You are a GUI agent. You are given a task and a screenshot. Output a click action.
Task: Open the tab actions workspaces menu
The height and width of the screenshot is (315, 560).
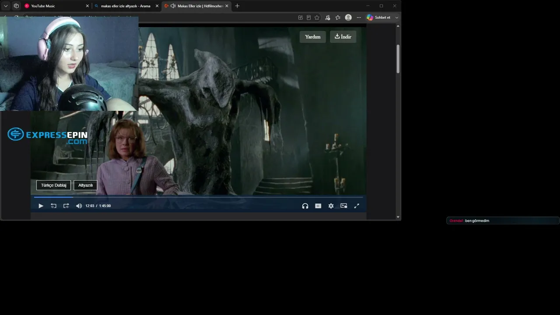pyautogui.click(x=16, y=6)
